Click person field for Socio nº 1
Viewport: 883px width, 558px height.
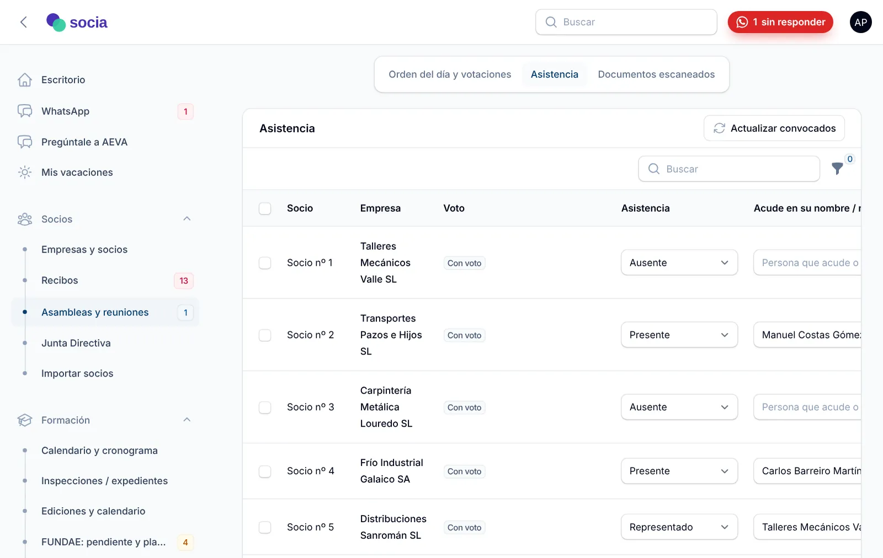coord(807,262)
